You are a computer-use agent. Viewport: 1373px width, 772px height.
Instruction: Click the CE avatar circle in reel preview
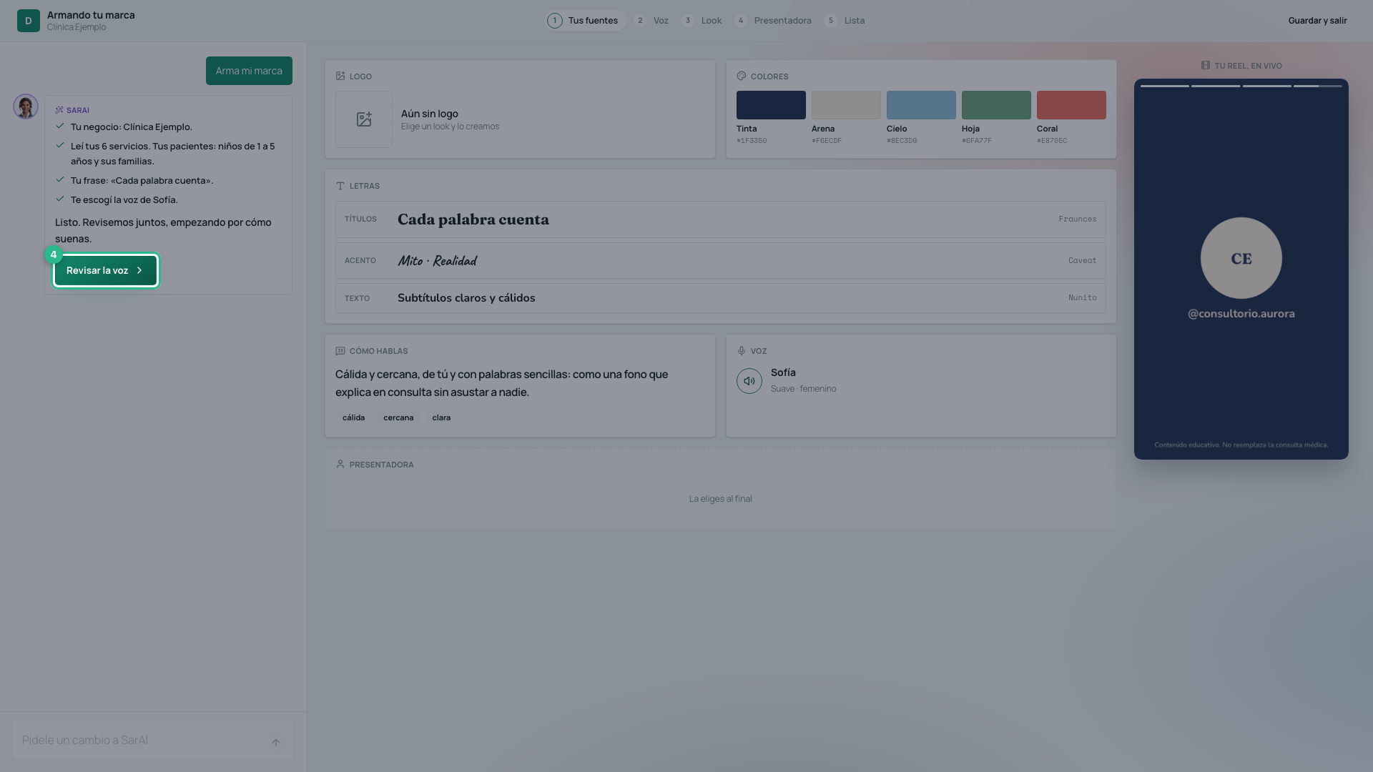tap(1241, 258)
